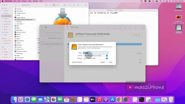Open the View menu in the menu bar
This screenshot has width=185, height=104.
(30, 1)
